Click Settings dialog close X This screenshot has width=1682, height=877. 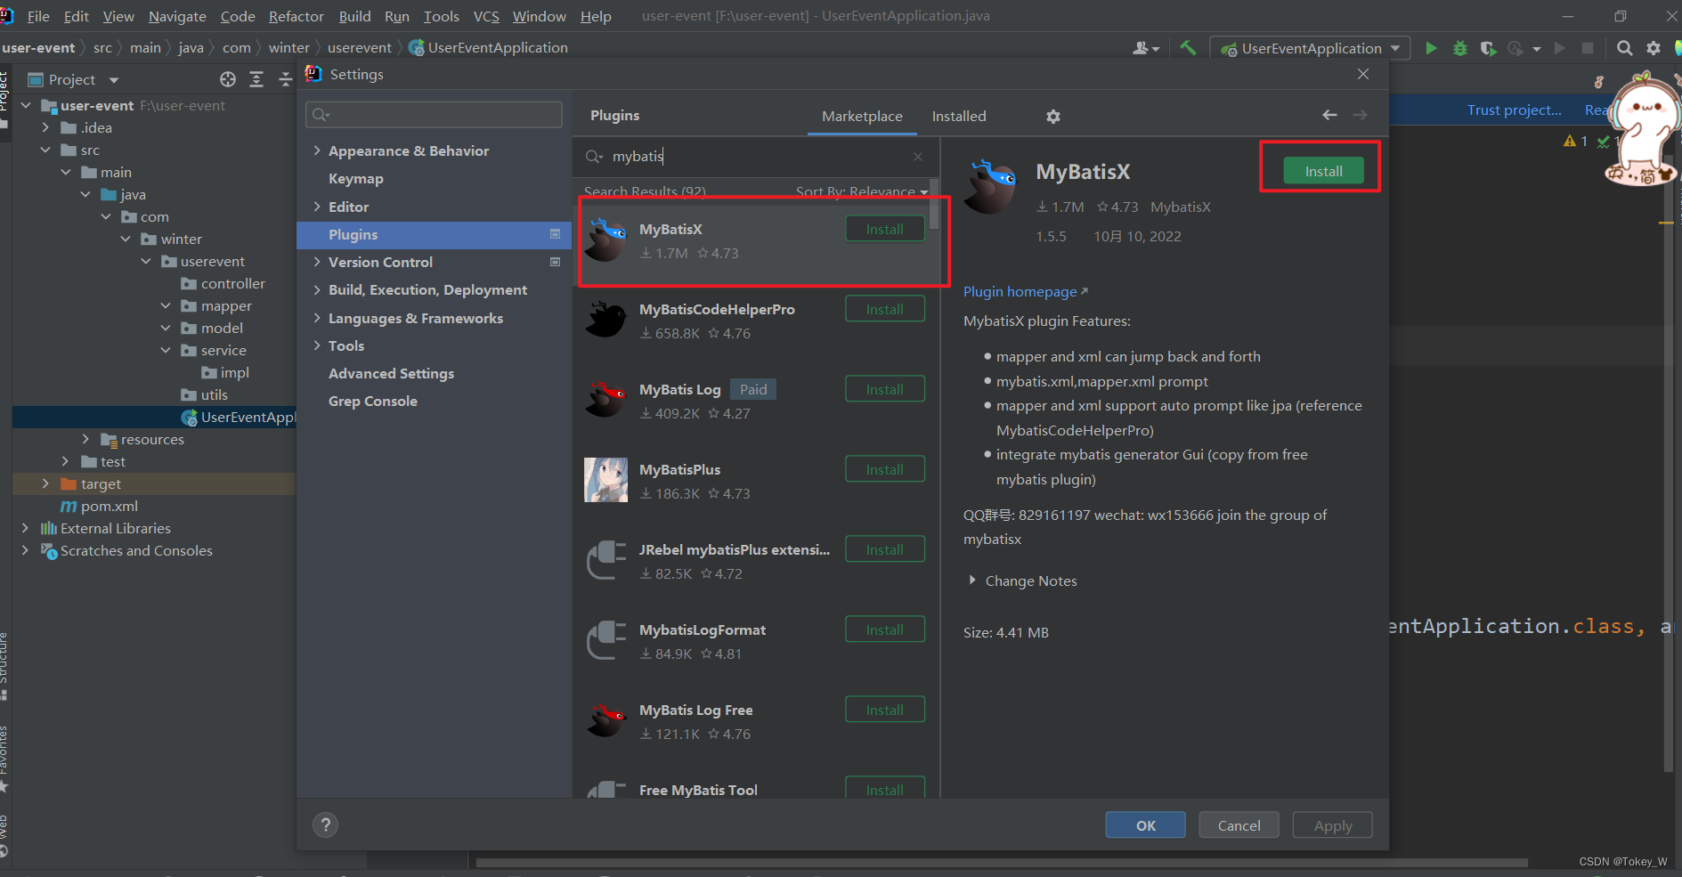(1363, 74)
